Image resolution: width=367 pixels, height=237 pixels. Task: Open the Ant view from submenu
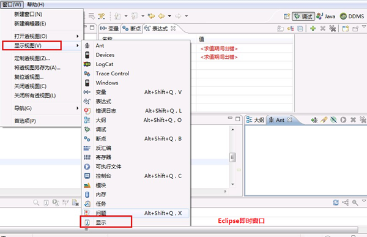100,45
